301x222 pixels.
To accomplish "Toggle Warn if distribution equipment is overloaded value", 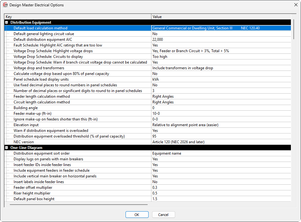I will click(x=221, y=131).
